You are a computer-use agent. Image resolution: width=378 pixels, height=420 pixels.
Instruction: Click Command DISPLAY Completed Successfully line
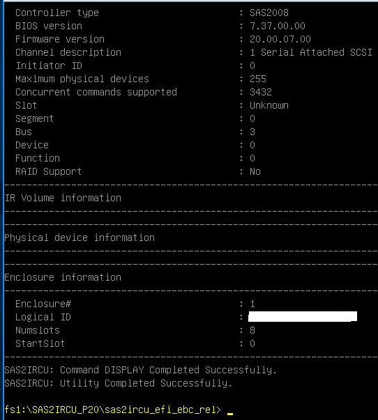pyautogui.click(x=141, y=370)
